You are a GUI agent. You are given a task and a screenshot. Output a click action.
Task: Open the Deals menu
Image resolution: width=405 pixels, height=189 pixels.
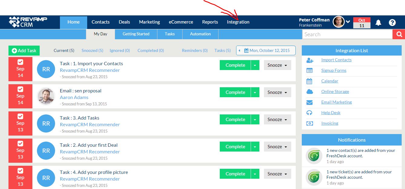coord(124,22)
